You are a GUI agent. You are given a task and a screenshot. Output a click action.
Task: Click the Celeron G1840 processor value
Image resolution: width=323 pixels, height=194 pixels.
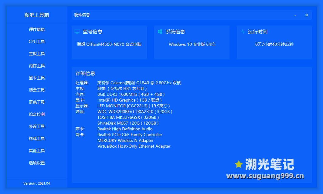tap(139, 83)
